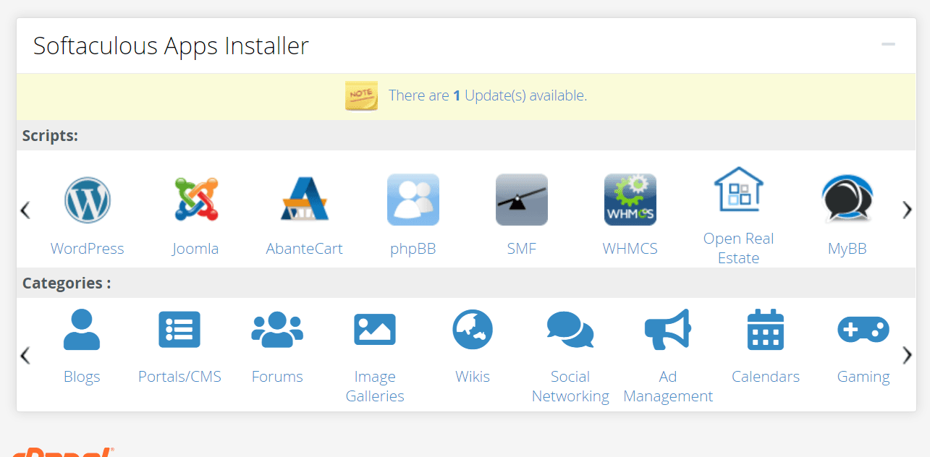Viewport: 930px width, 457px height.
Task: Open the Image Galleries category icon
Action: click(x=375, y=330)
